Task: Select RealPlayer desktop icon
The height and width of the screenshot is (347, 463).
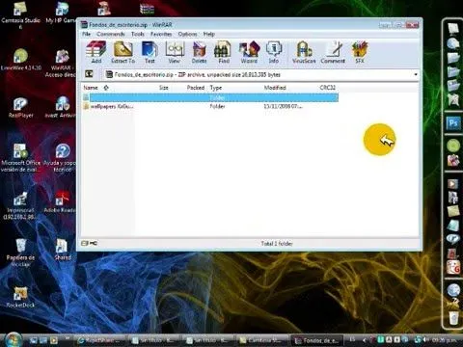Action: coord(20,108)
